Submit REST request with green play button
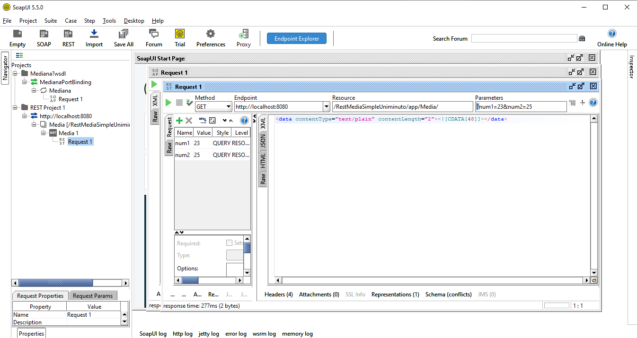This screenshot has height=338, width=637. coord(168,103)
